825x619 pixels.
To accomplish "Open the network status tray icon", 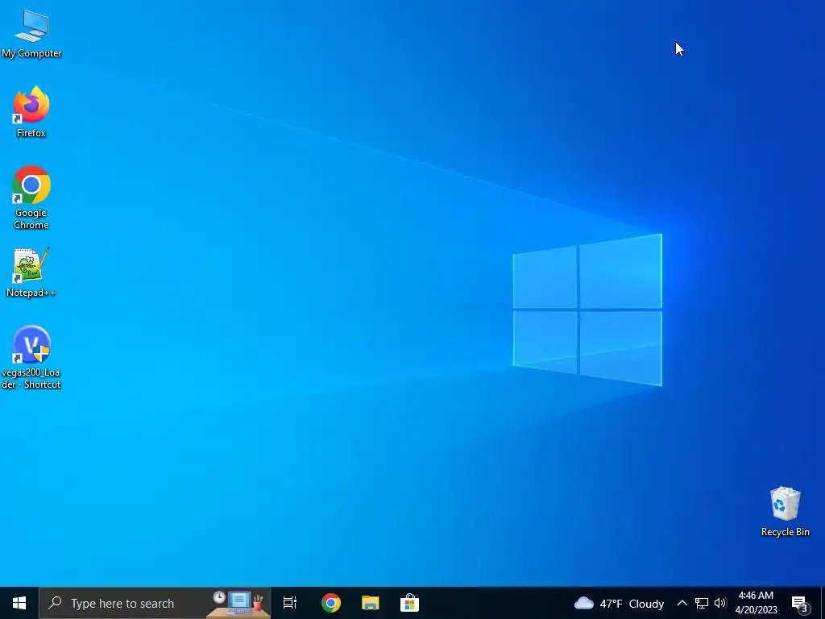I will point(702,603).
